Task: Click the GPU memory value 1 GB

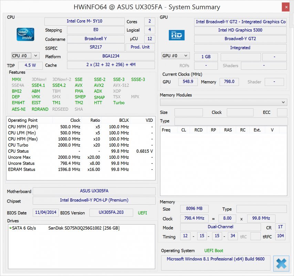Action: click(x=206, y=57)
